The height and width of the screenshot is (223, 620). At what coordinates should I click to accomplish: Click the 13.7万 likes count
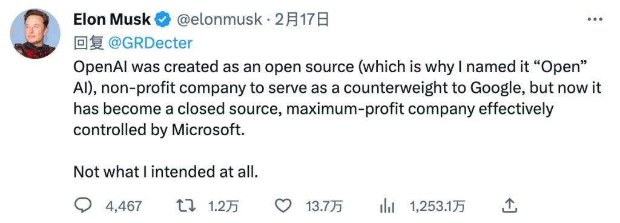(325, 206)
